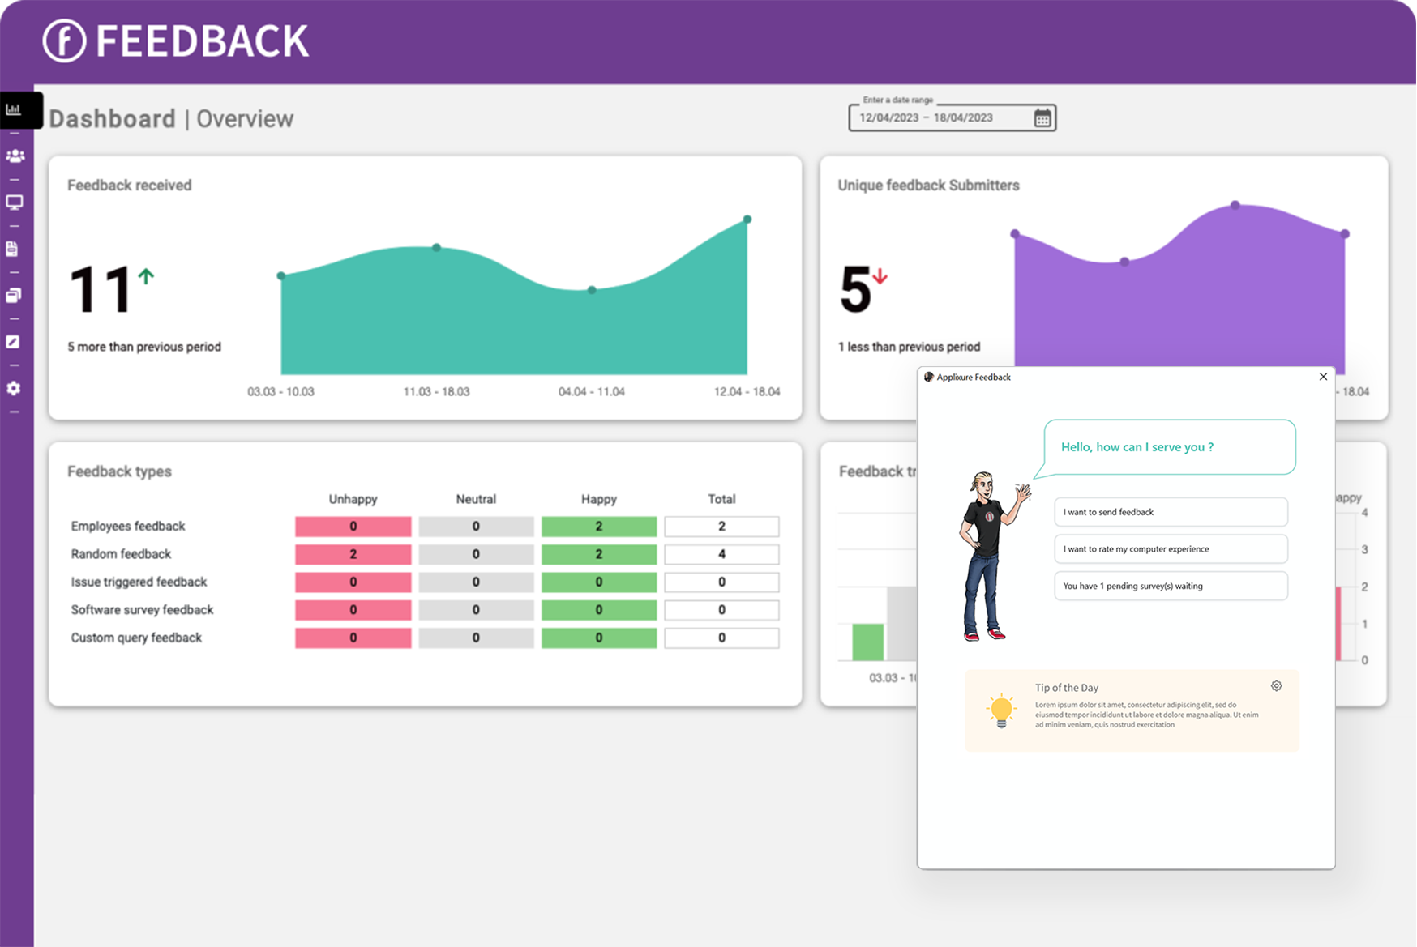Open the Dashboard bar-chart view in sidebar
Viewport: 1417px width, 947px height.
[15, 109]
